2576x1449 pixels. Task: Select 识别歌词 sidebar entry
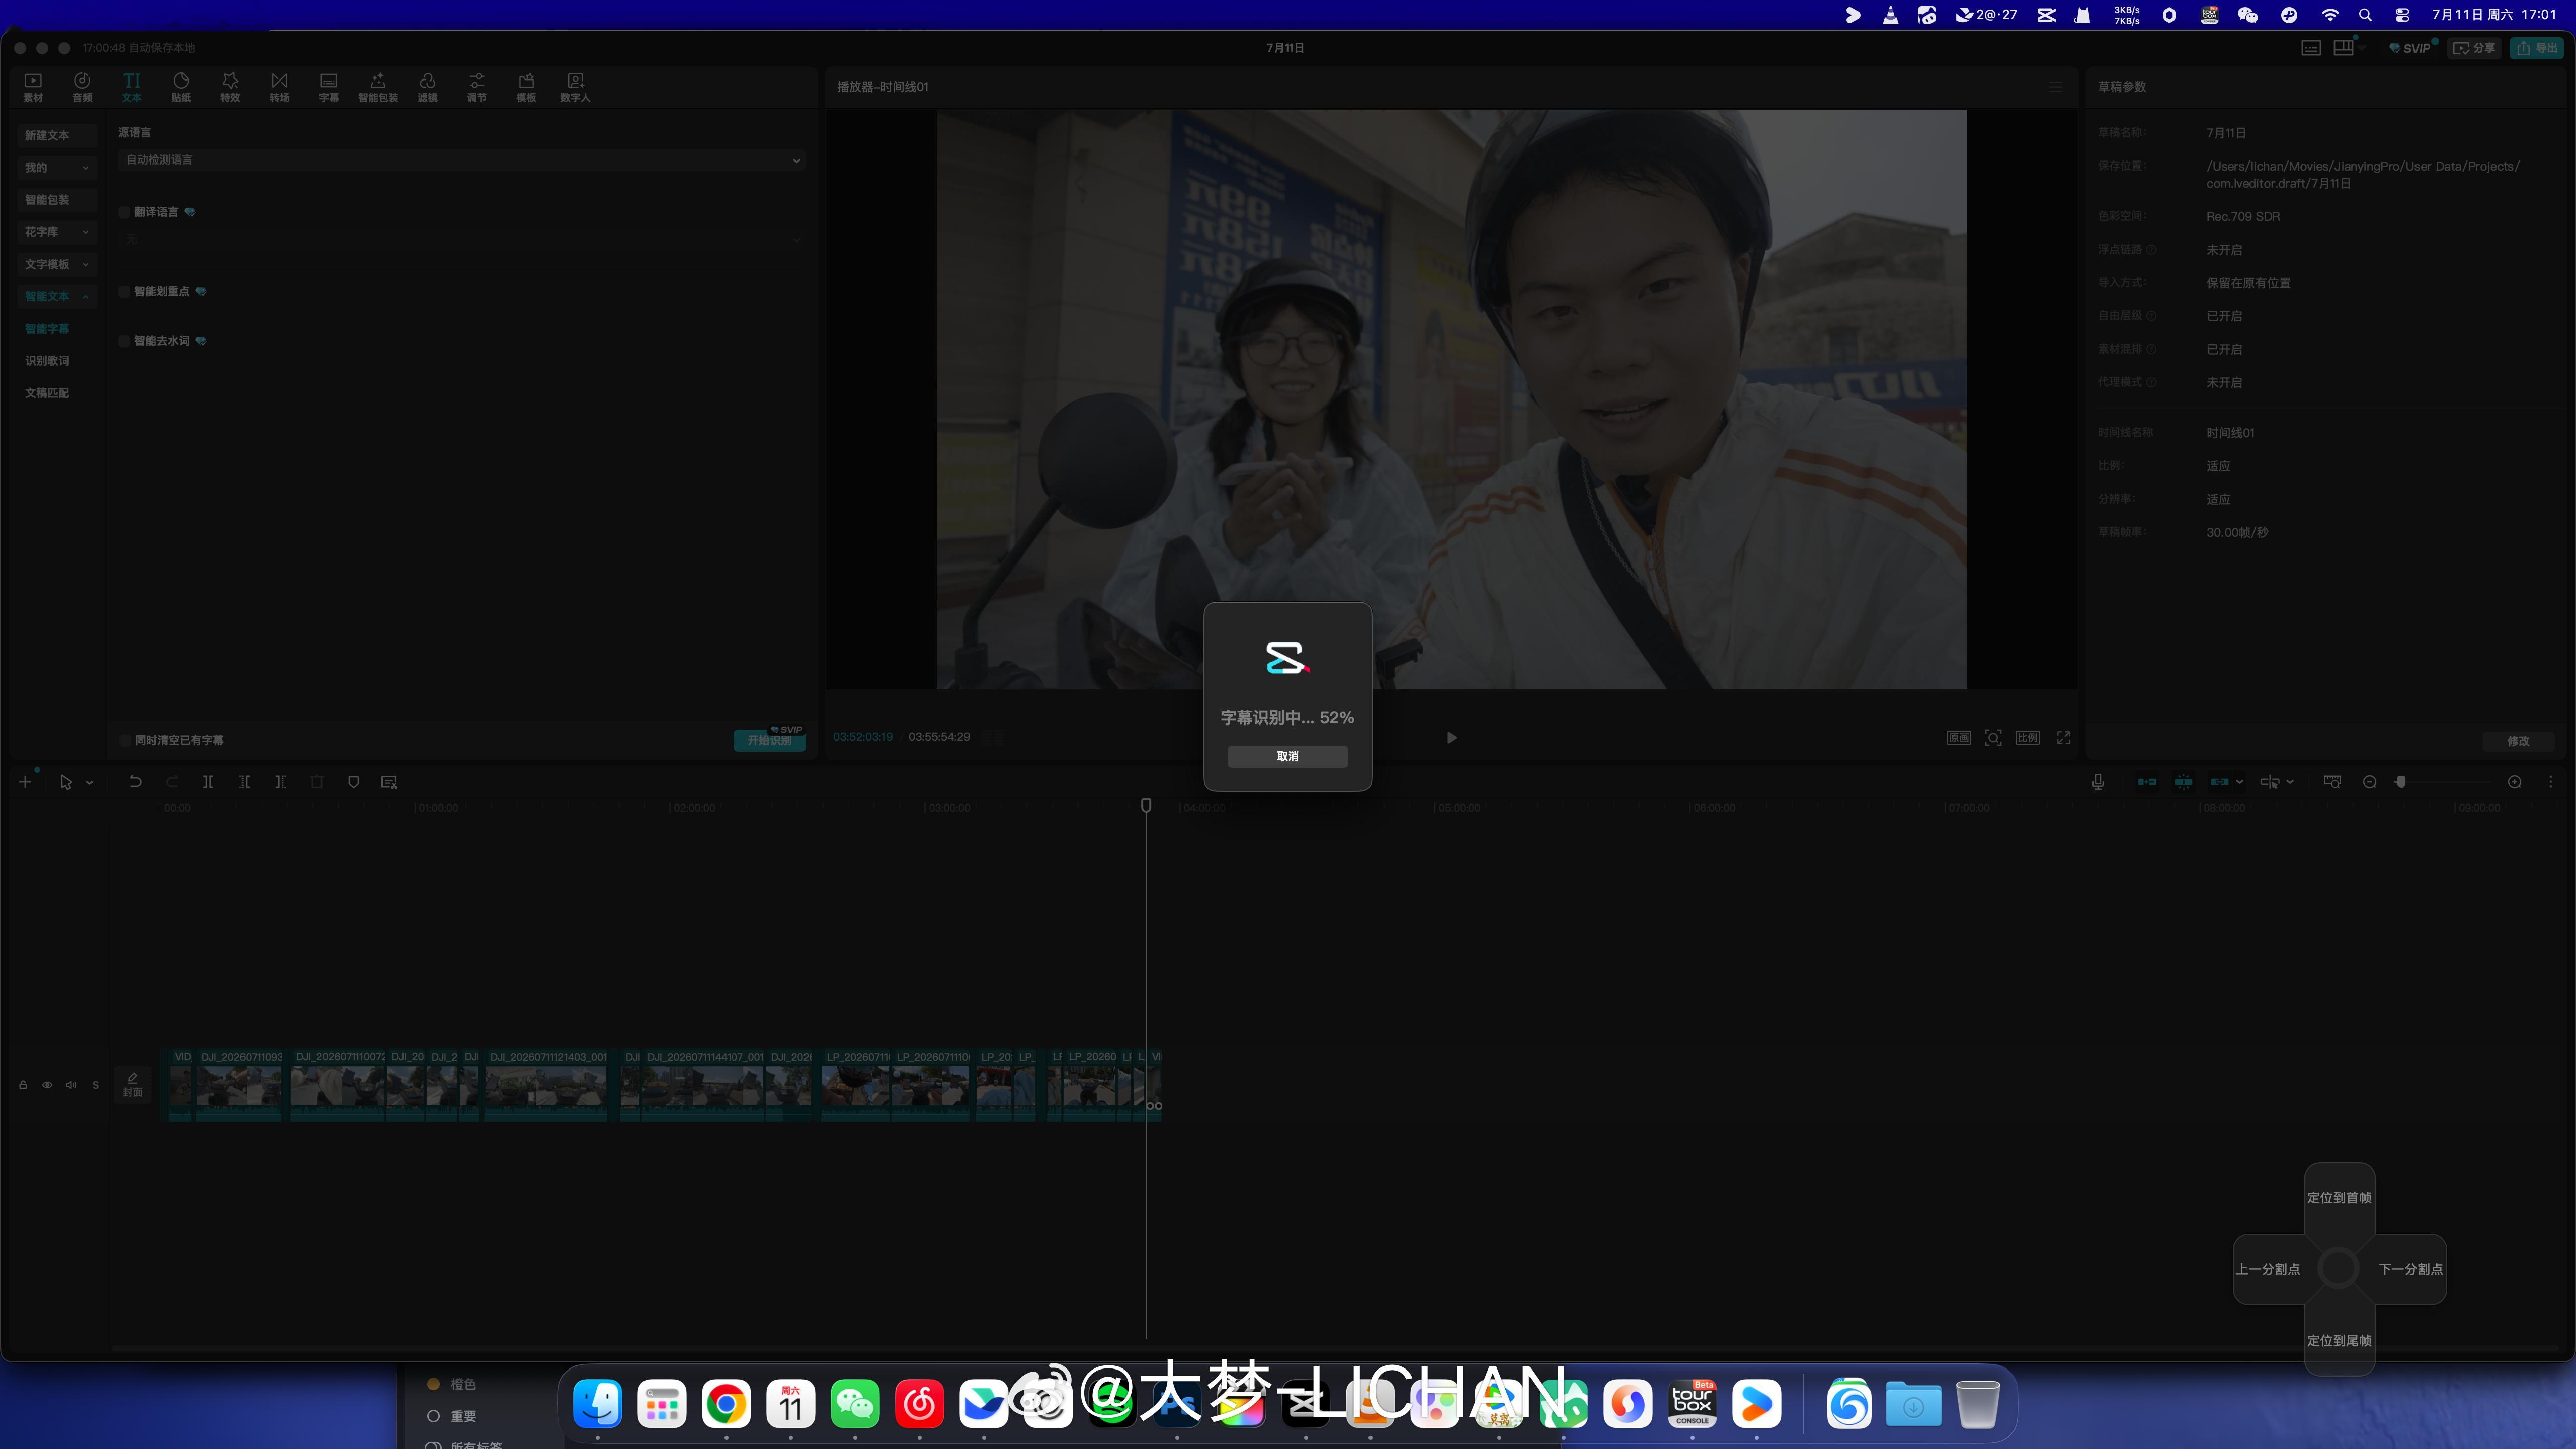click(47, 360)
